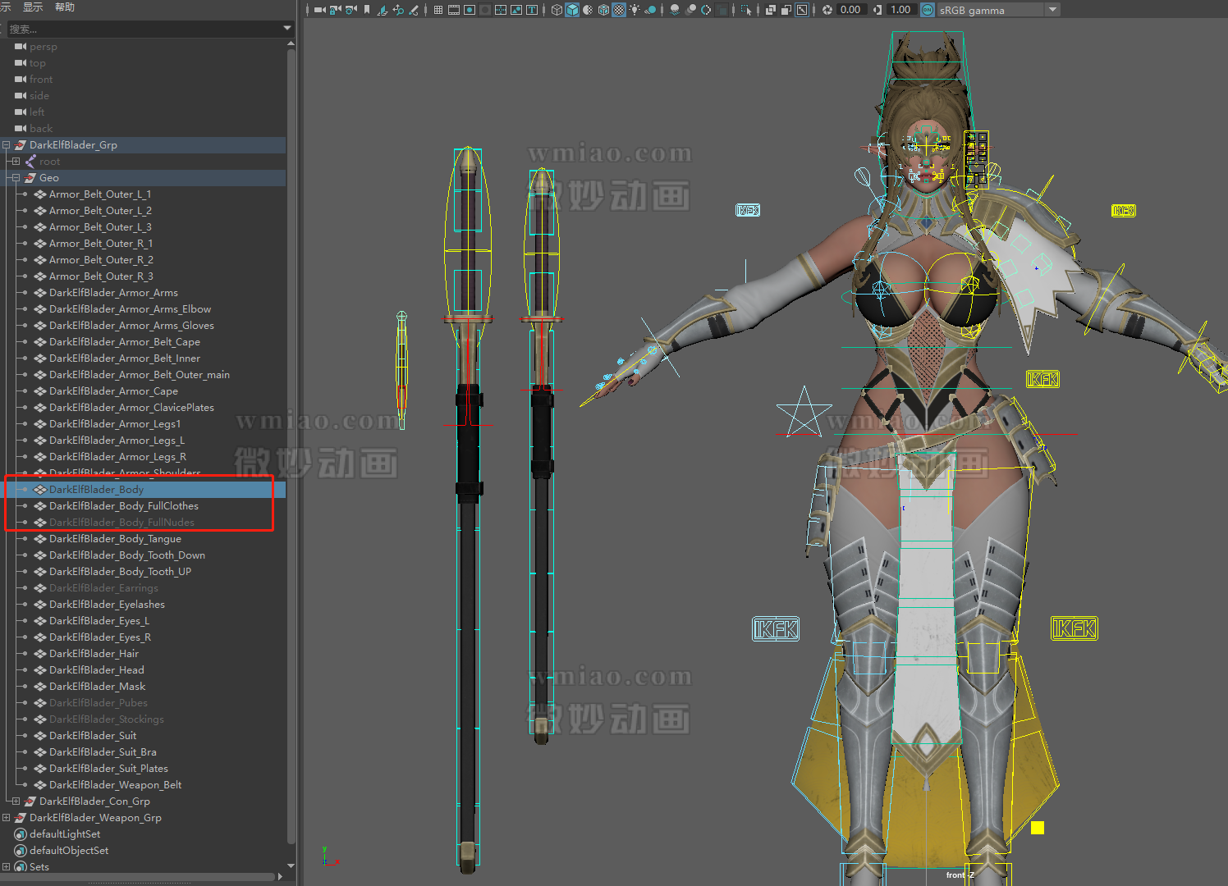Turn on hardware texturing display
1228x886 pixels.
(620, 10)
